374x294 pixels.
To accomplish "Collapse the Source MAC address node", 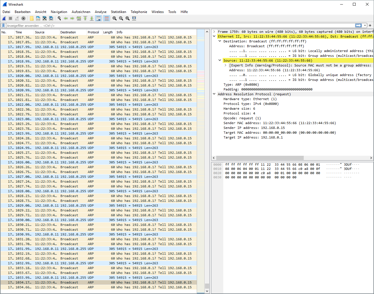I will (x=220, y=60).
